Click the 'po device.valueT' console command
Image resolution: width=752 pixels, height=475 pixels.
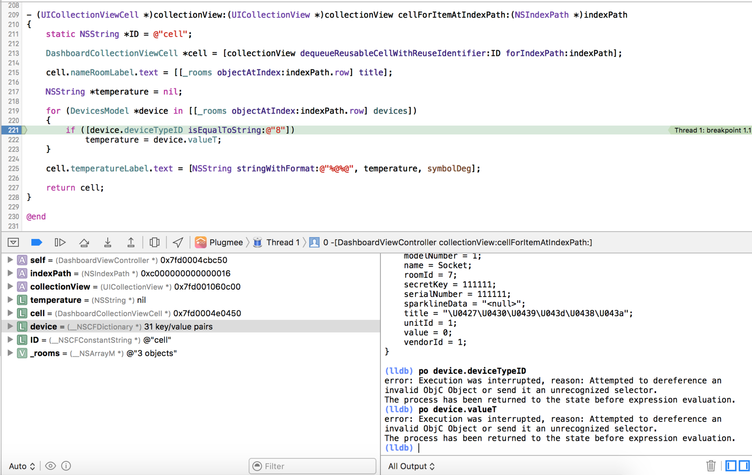(457, 409)
